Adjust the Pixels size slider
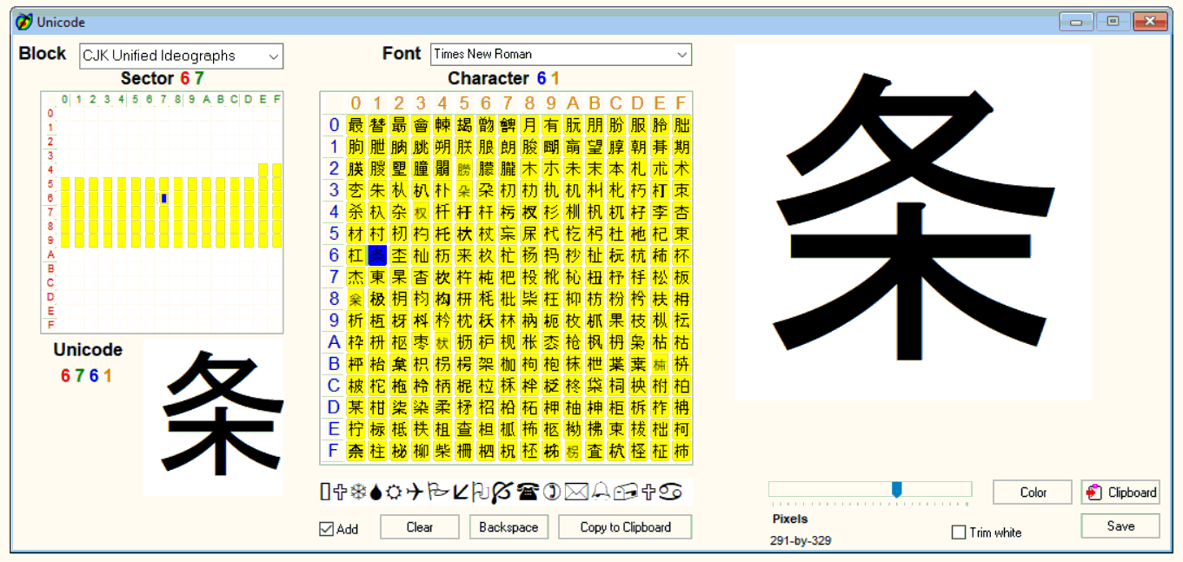Viewport: 1183px width, 562px height. [x=898, y=488]
